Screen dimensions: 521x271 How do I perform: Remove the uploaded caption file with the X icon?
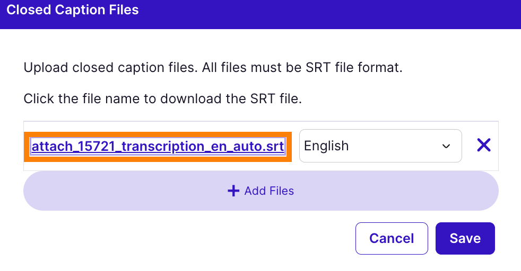(x=483, y=146)
